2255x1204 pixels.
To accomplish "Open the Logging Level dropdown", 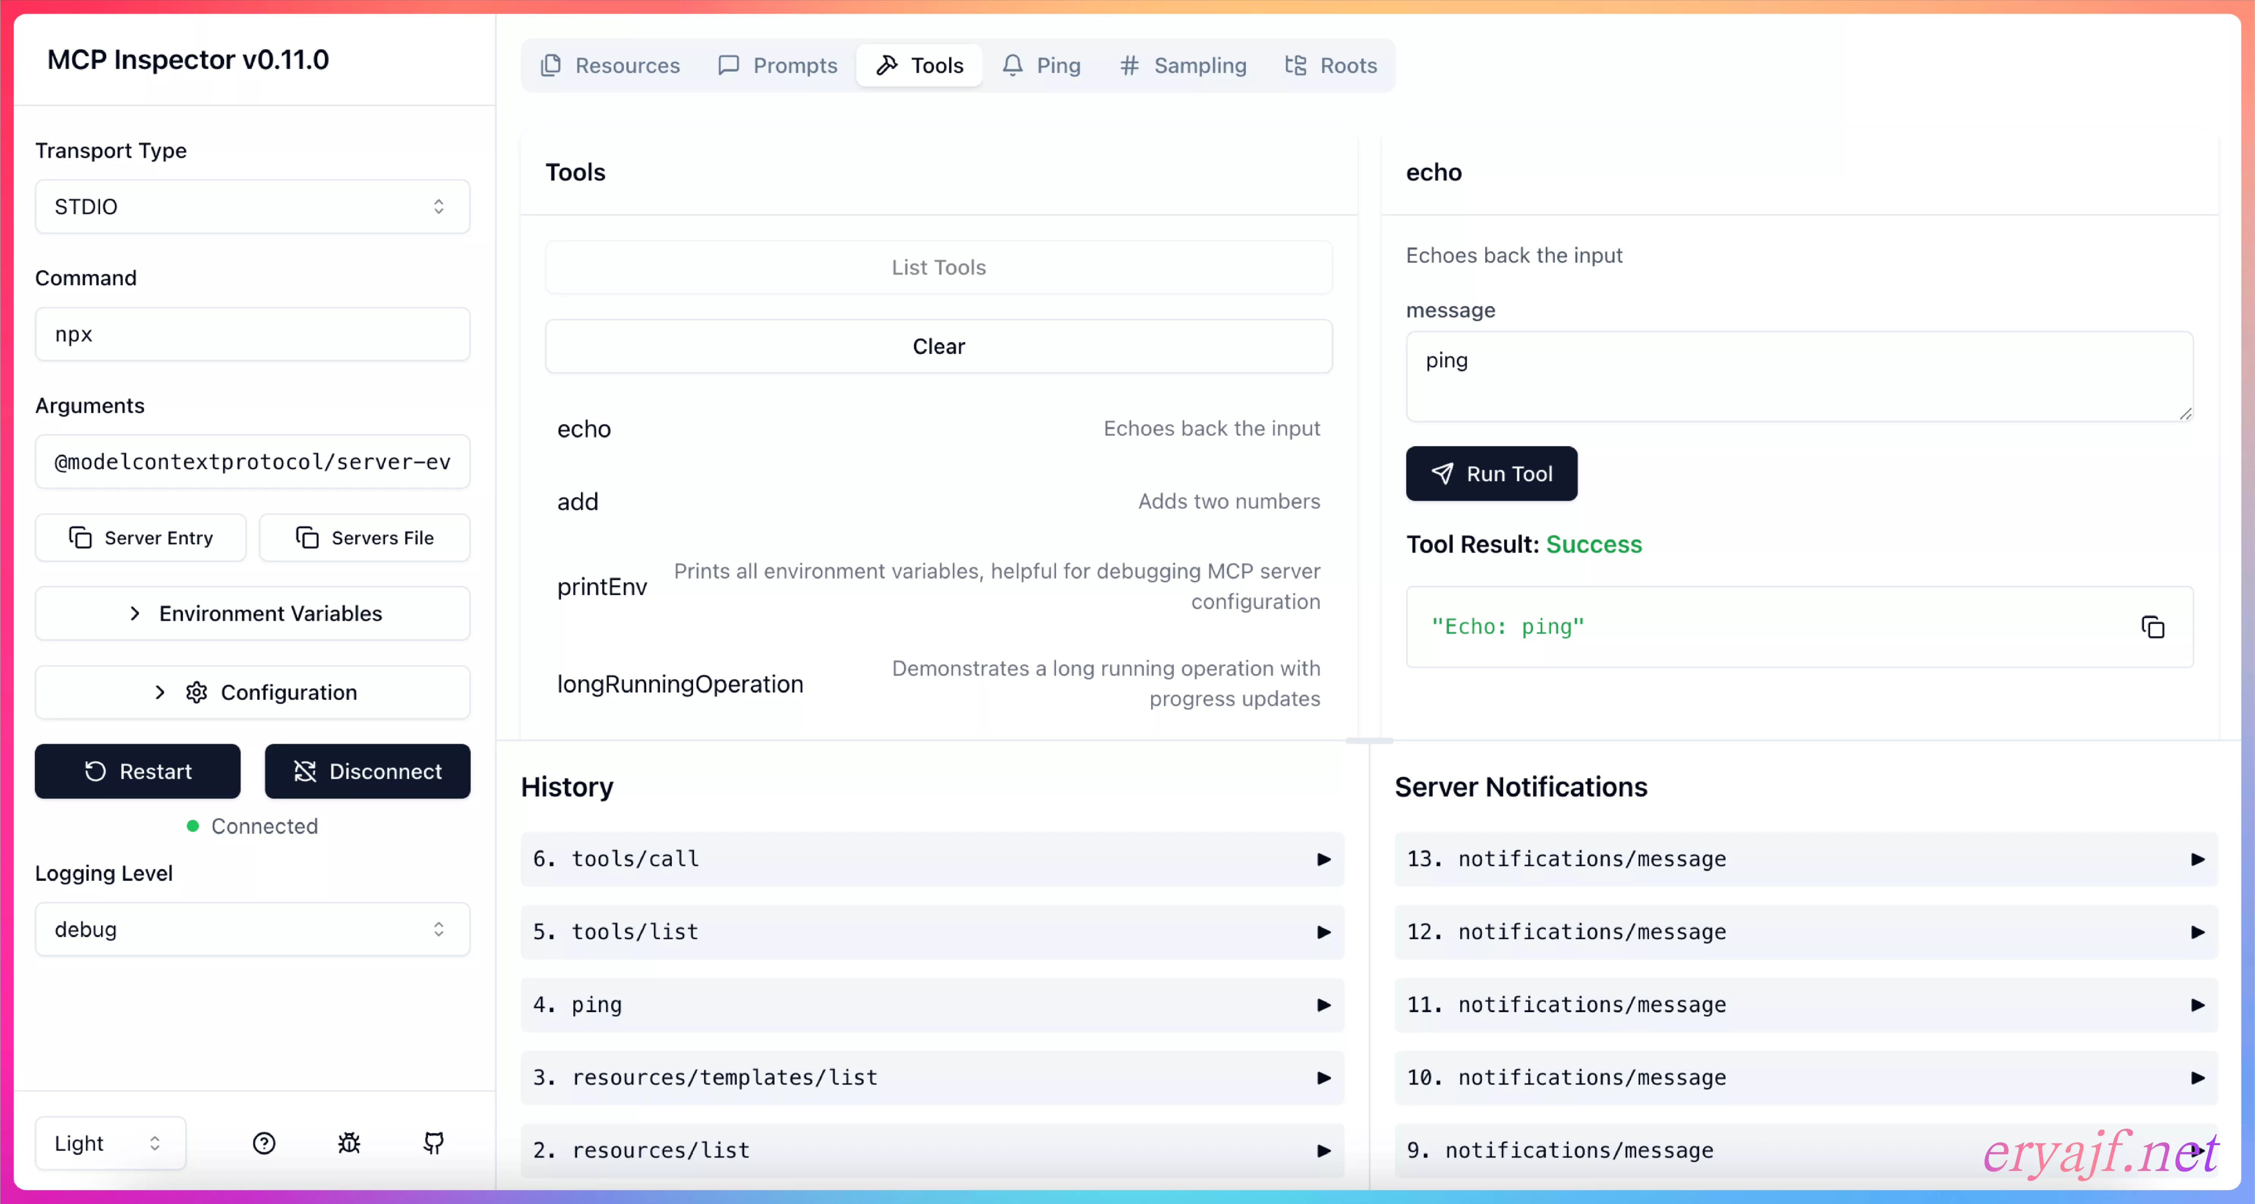I will (252, 929).
